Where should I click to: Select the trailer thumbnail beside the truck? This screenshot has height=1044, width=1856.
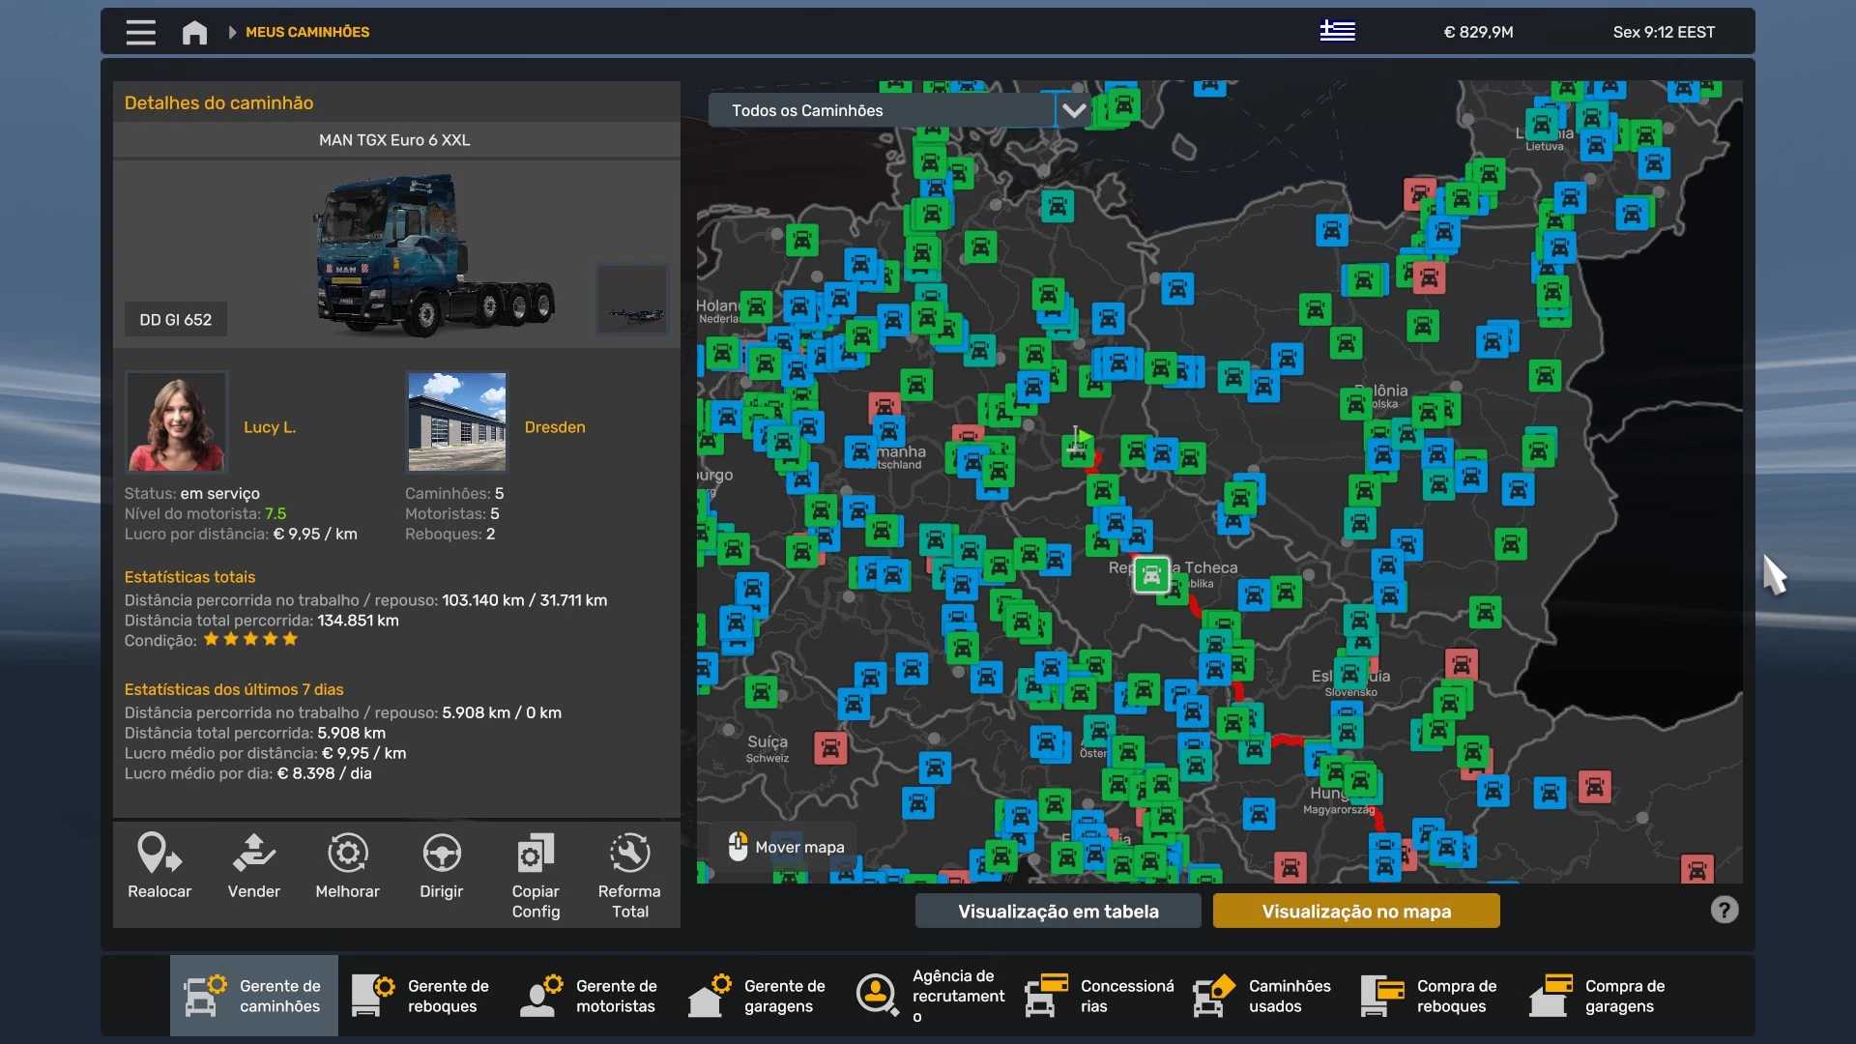pos(633,299)
